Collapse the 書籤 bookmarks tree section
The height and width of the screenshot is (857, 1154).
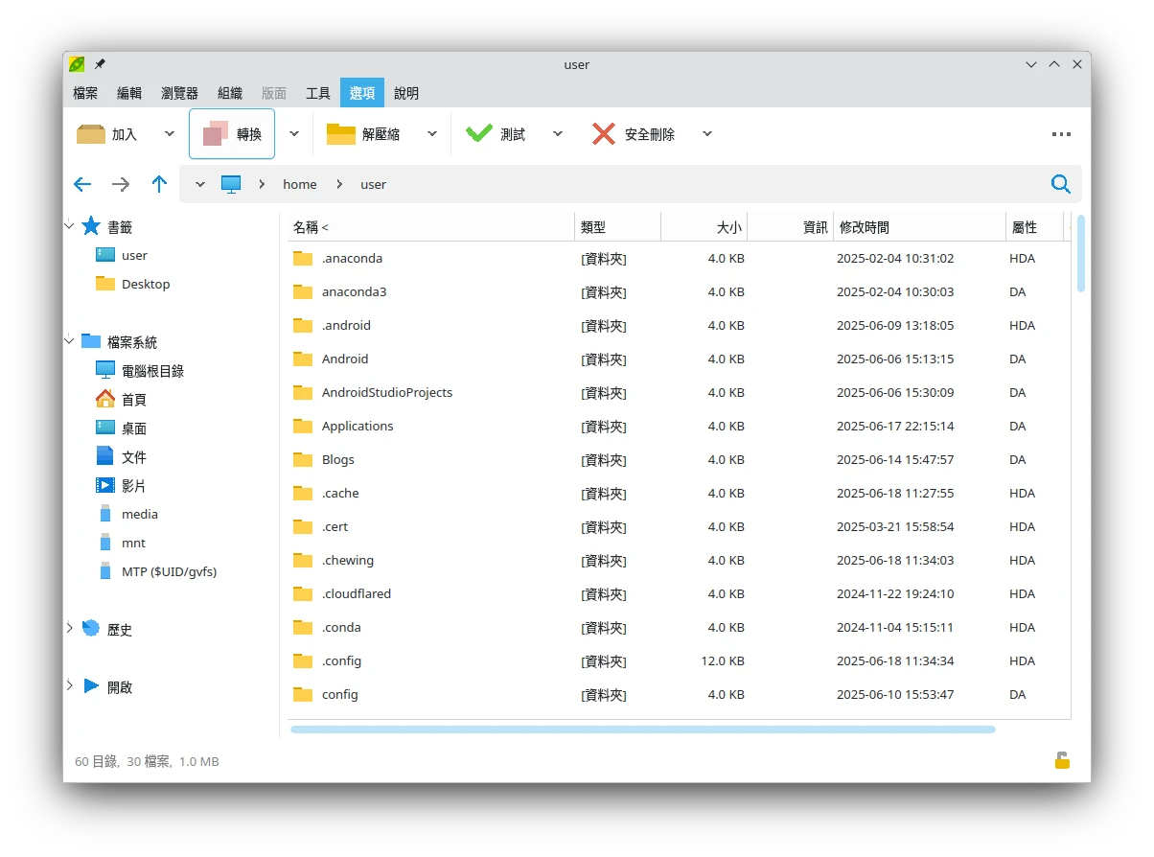pos(69,226)
